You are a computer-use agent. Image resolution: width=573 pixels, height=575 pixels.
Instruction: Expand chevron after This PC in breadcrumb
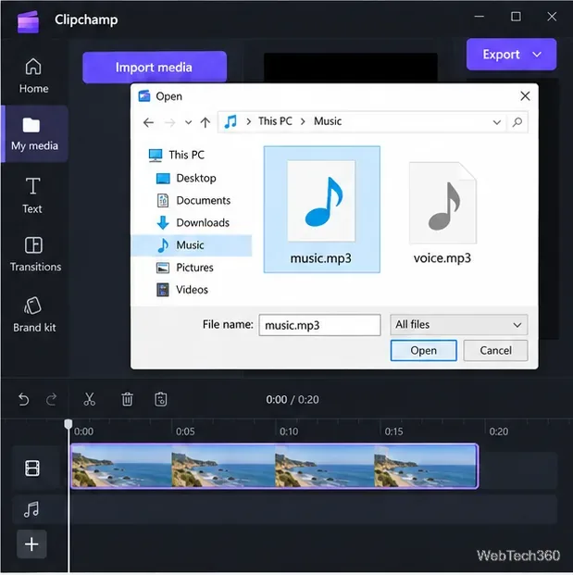[x=304, y=121]
